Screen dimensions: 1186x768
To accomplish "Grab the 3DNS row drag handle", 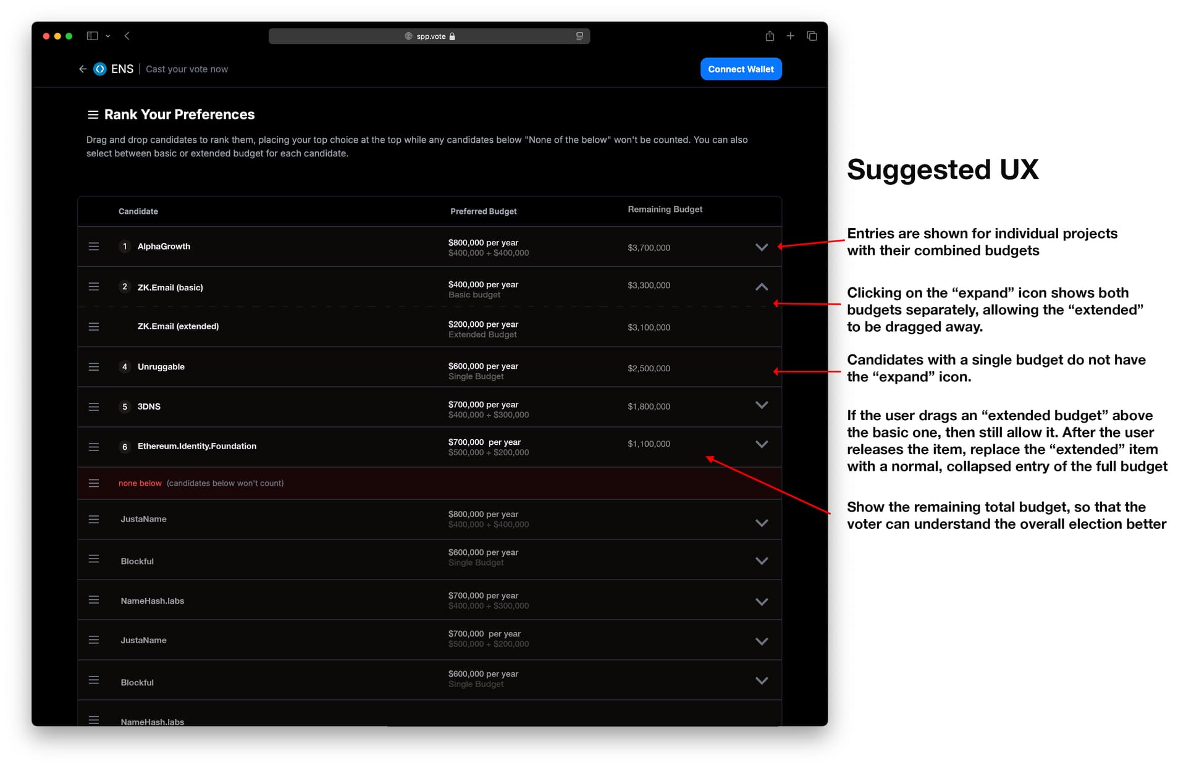I will point(94,407).
